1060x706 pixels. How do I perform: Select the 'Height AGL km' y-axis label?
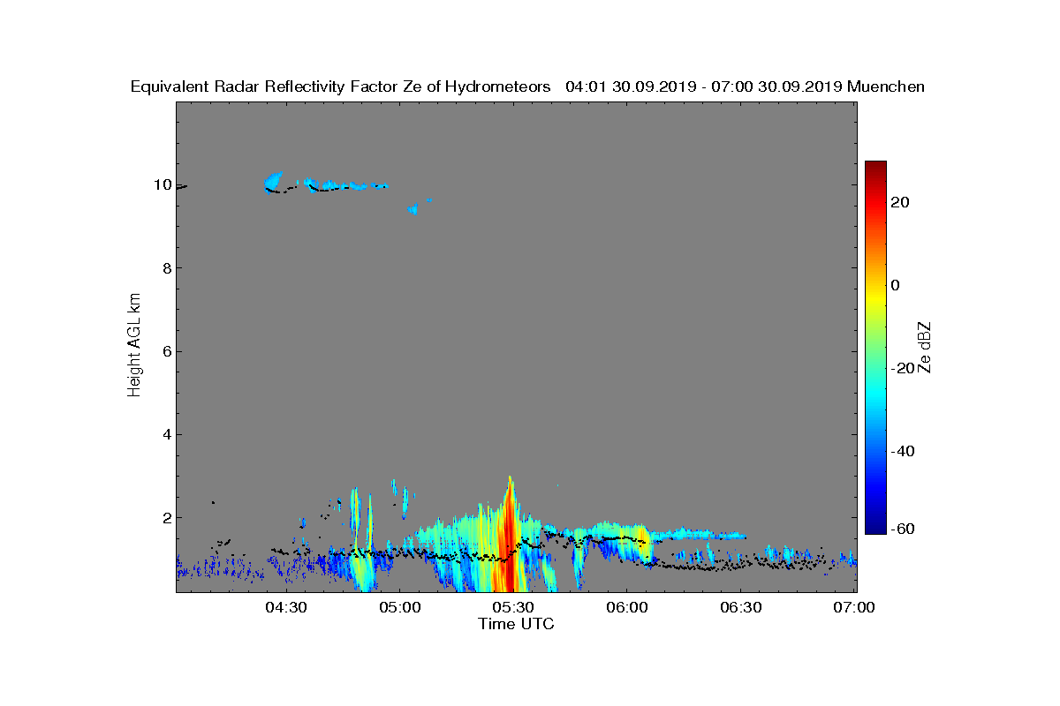(x=134, y=347)
